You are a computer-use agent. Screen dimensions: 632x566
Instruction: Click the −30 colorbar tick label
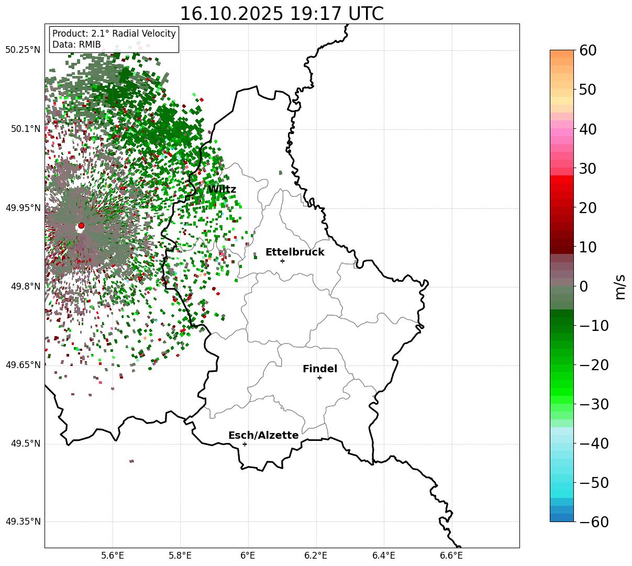point(594,404)
